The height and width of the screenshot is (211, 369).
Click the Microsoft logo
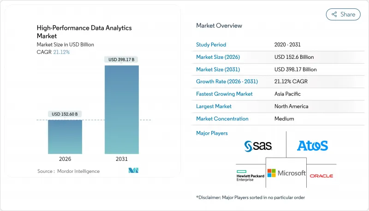point(286,173)
